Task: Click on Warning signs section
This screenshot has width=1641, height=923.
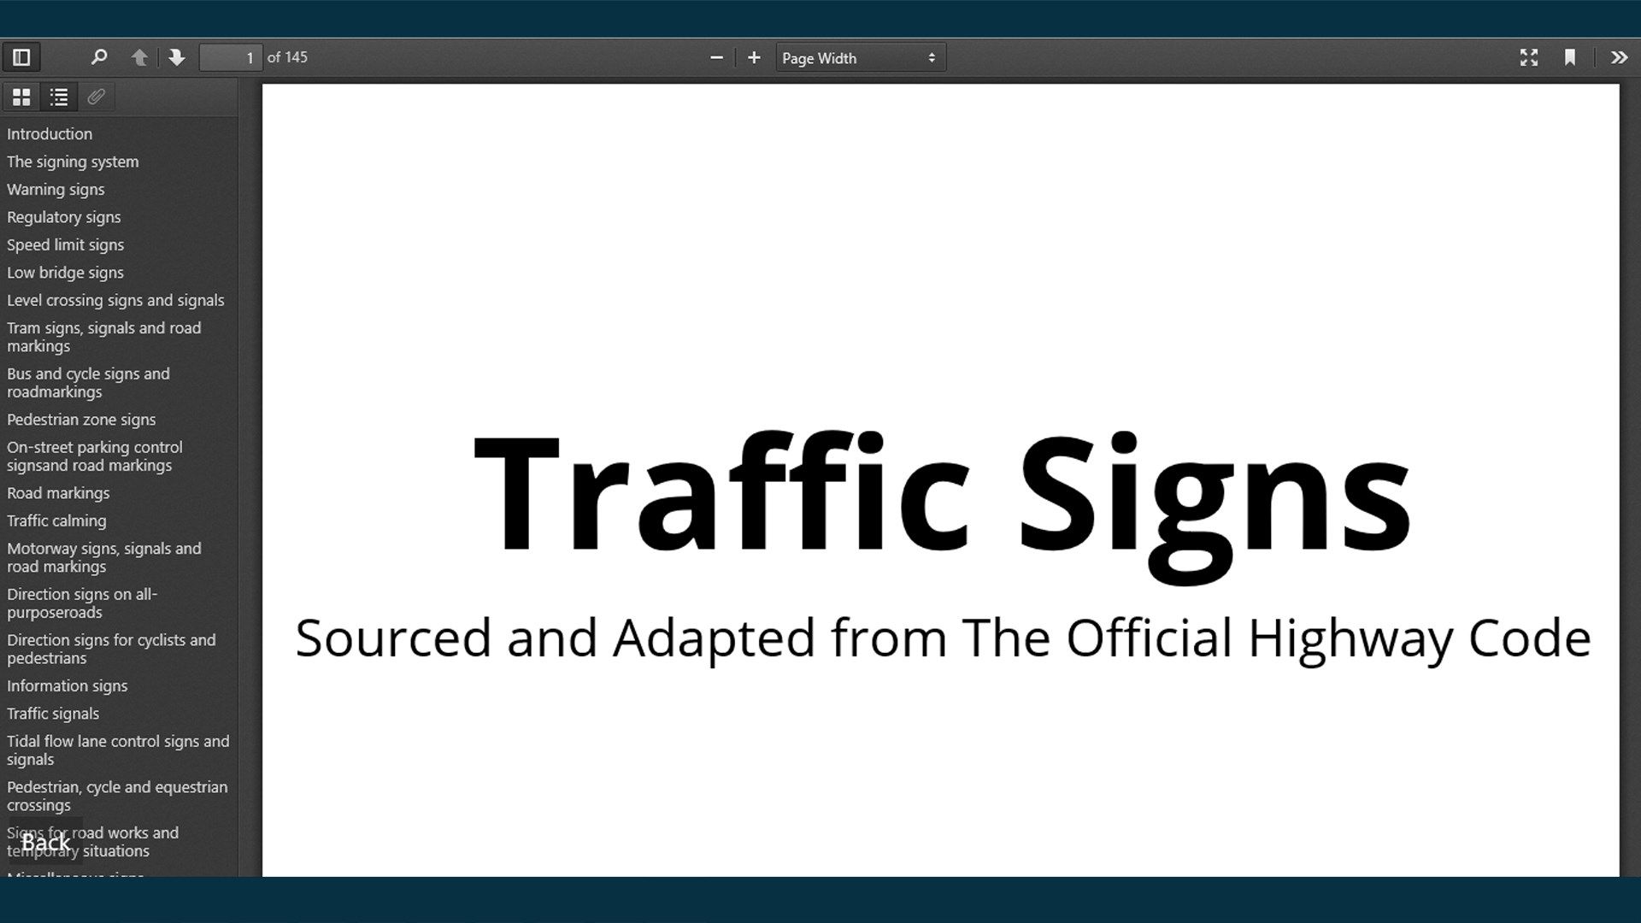Action: (56, 188)
